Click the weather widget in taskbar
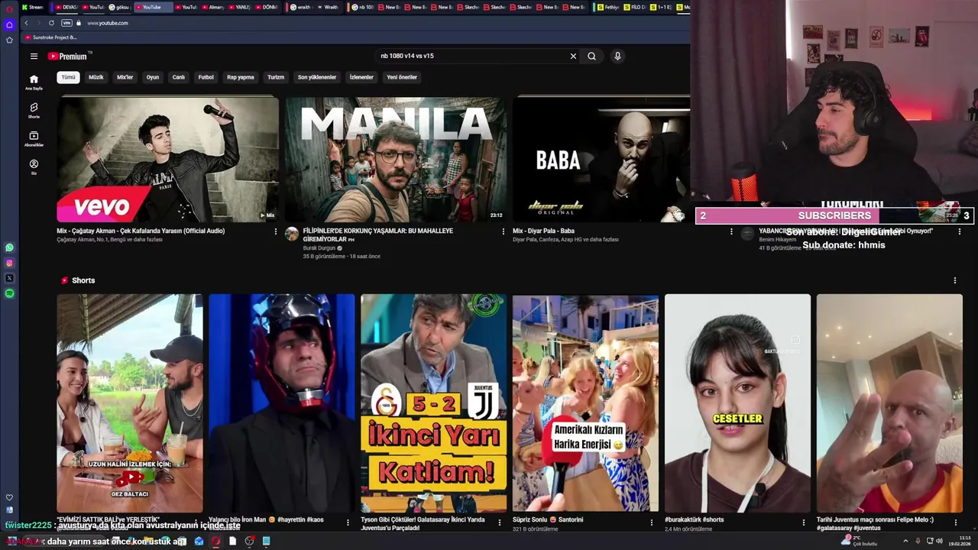The width and height of the screenshot is (978, 550). 858,541
